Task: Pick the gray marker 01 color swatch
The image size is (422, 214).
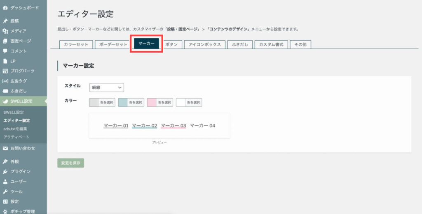Action: 94,102
